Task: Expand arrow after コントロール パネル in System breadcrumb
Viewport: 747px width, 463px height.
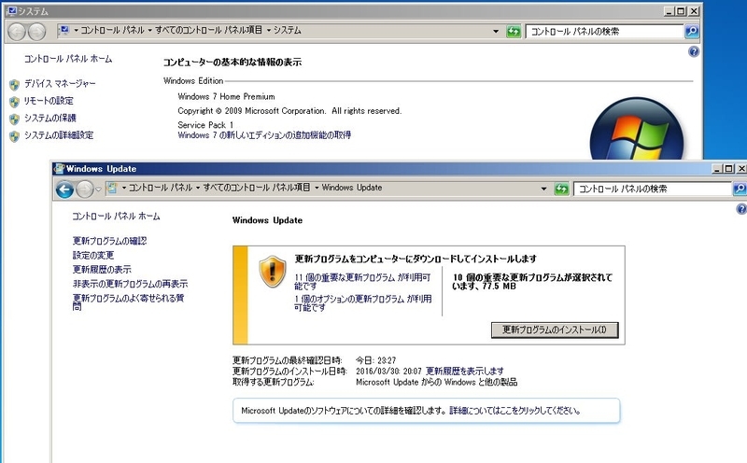Action: click(x=149, y=31)
